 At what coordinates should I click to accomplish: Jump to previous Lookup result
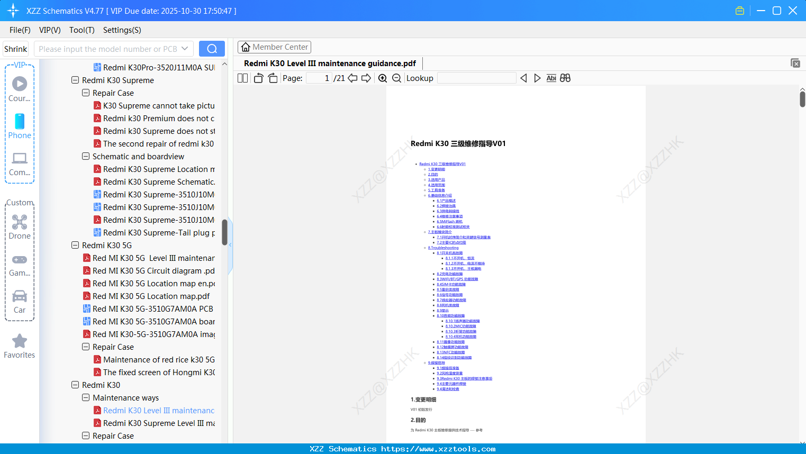pyautogui.click(x=523, y=78)
